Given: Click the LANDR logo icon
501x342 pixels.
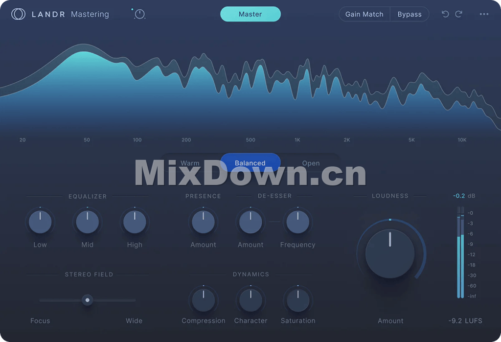Looking at the screenshot, I should (x=18, y=14).
